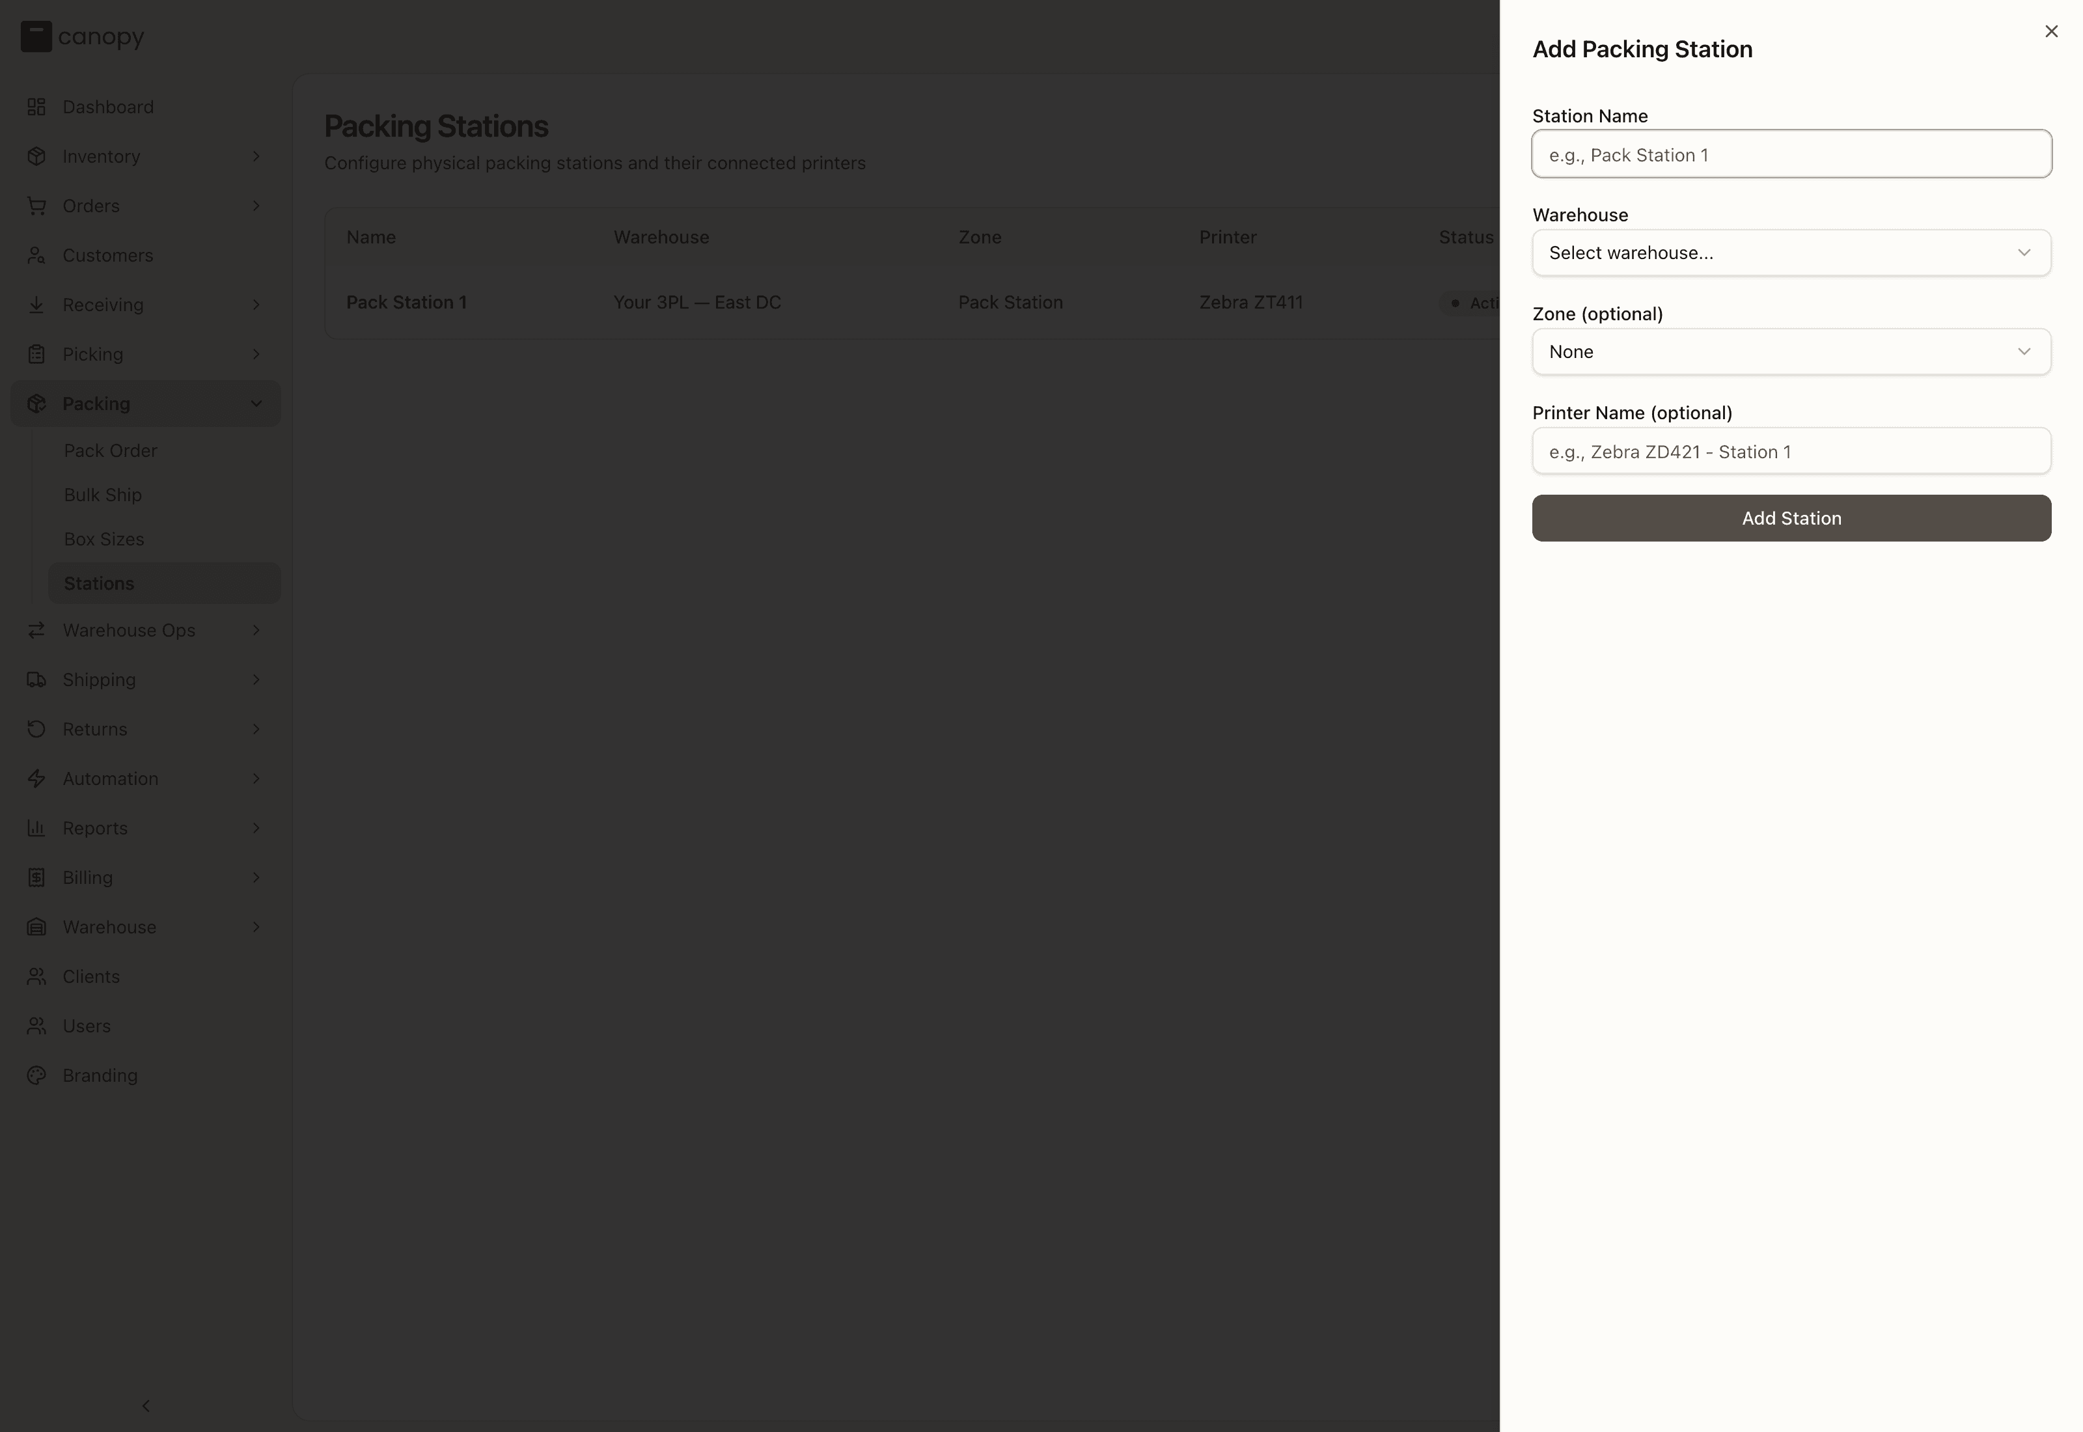
Task: Click the Inventory box icon
Action: coord(36,156)
